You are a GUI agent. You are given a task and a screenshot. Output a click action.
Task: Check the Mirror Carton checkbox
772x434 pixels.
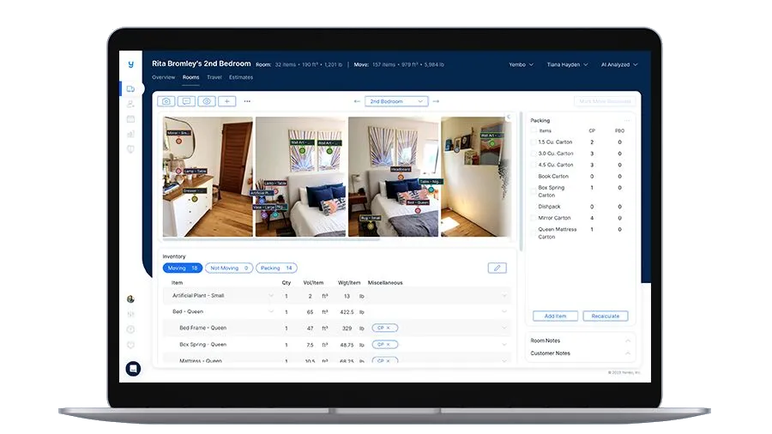click(534, 218)
